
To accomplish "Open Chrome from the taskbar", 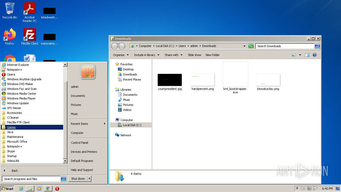I will click(x=48, y=189).
